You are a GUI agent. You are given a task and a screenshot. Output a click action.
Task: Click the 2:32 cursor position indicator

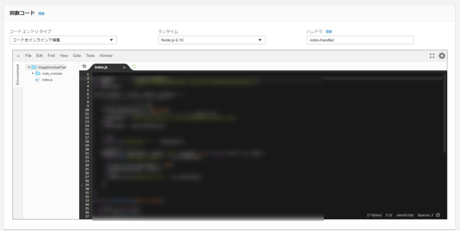[x=389, y=215]
